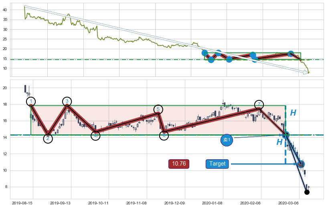Click the circled number 7 peak marker
This screenshot has height=208, width=326.
click(x=259, y=104)
